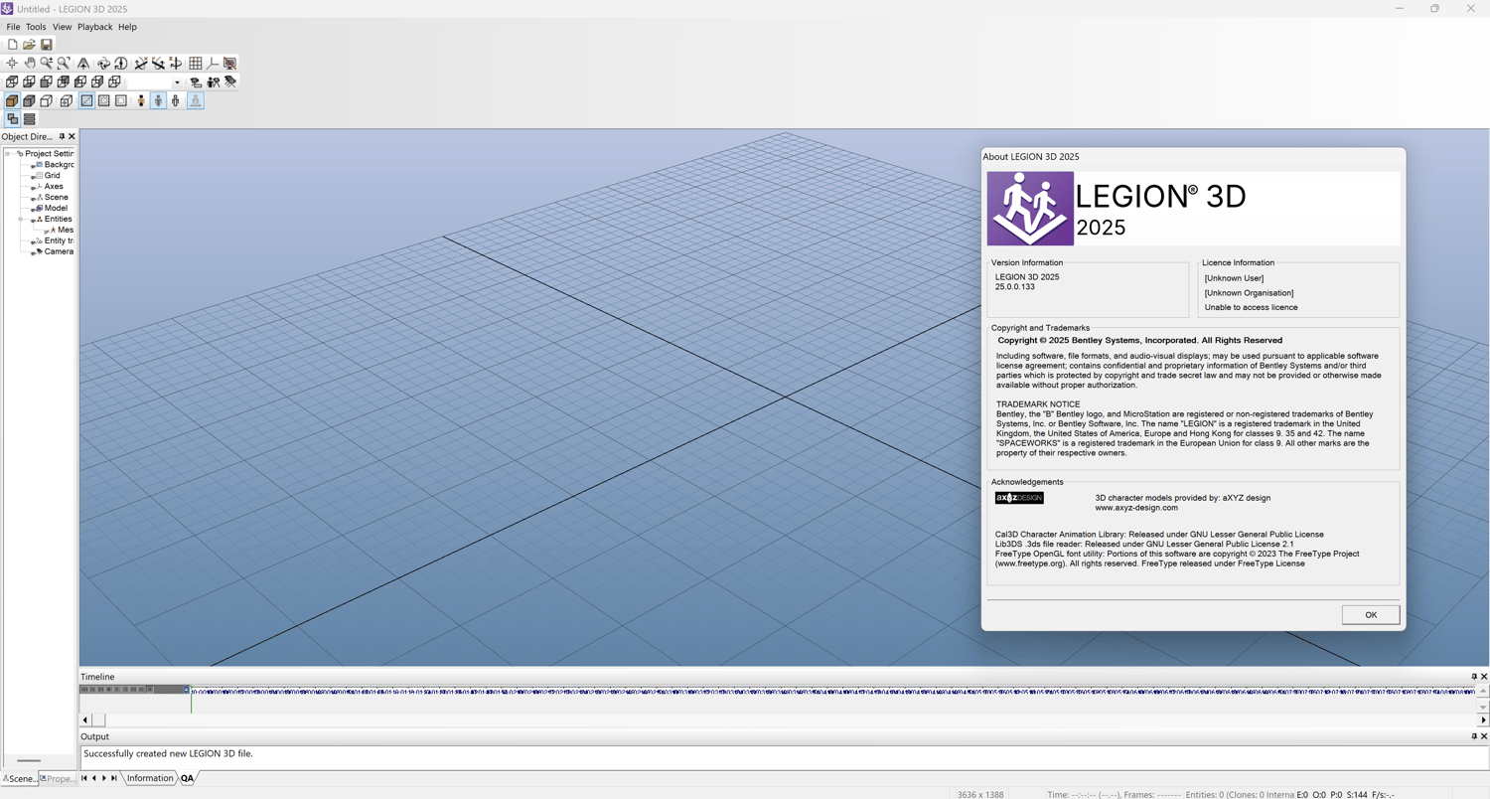Viewport: 1490px width, 799px height.
Task: Toggle the textured person entity display
Action: (141, 101)
